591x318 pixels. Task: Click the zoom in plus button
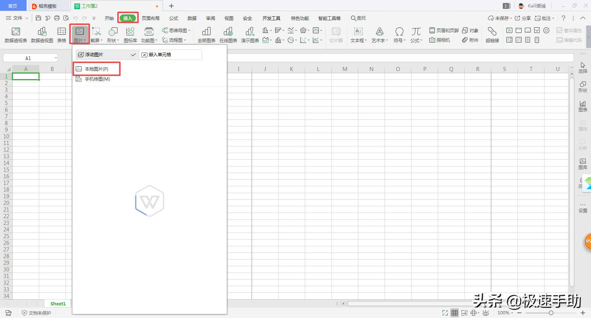(583, 313)
